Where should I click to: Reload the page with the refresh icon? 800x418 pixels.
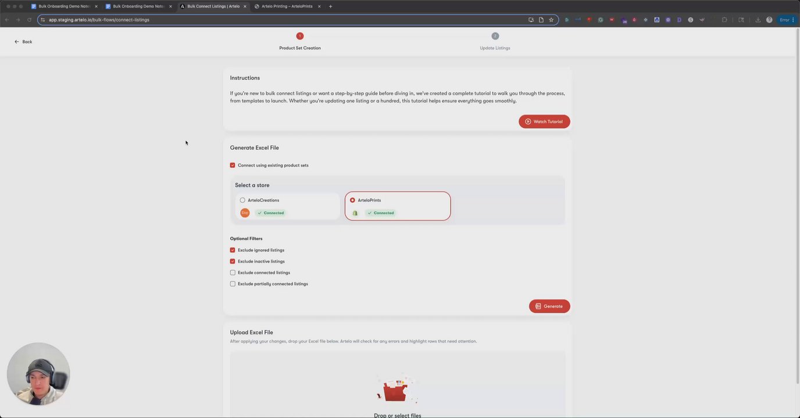point(29,20)
